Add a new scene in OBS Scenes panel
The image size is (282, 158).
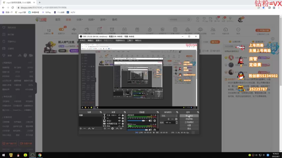coord(81,129)
